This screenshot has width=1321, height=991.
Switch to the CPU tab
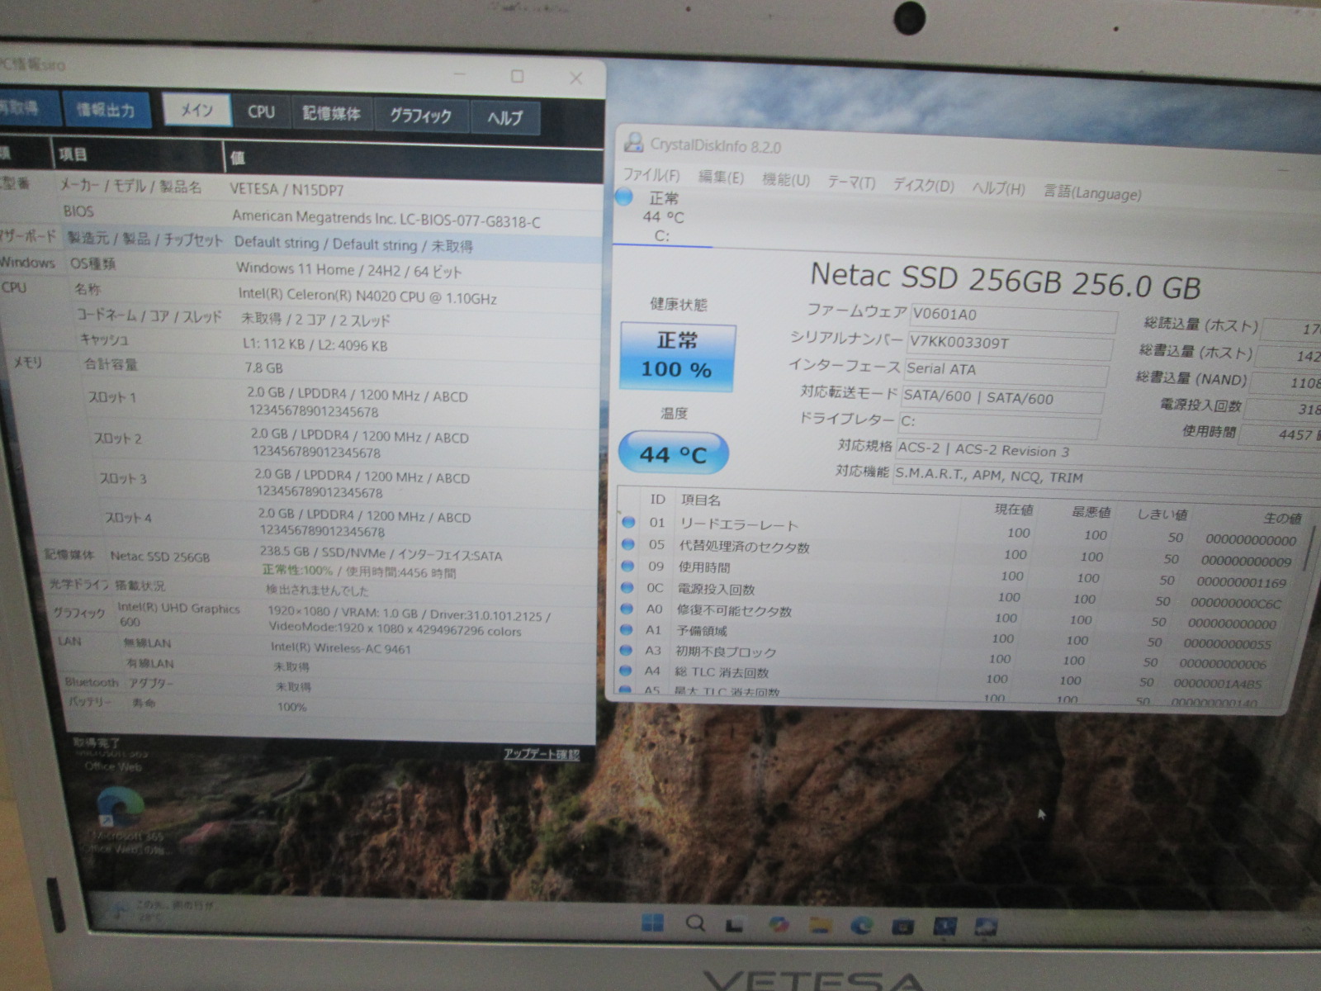tap(261, 112)
